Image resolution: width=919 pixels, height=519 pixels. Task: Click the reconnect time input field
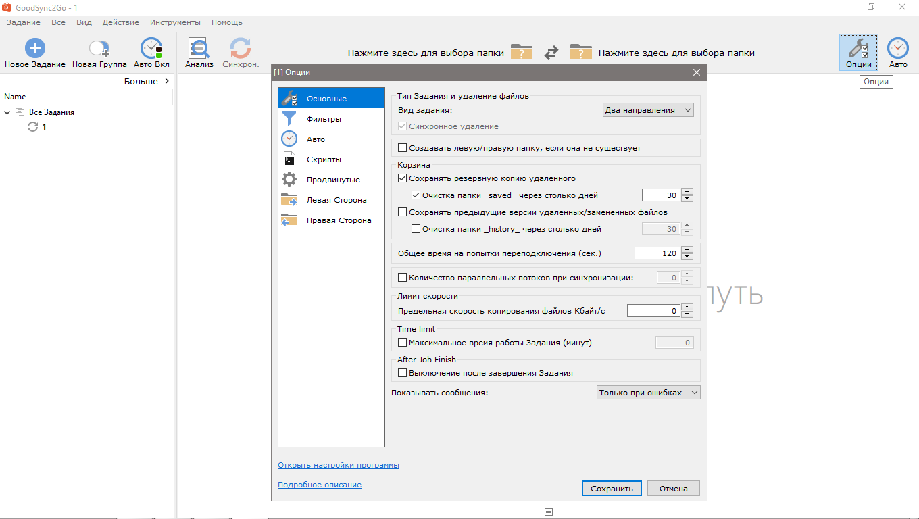(657, 253)
